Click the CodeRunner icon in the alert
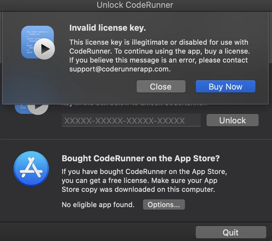This screenshot has width=272, height=241. tap(38, 43)
